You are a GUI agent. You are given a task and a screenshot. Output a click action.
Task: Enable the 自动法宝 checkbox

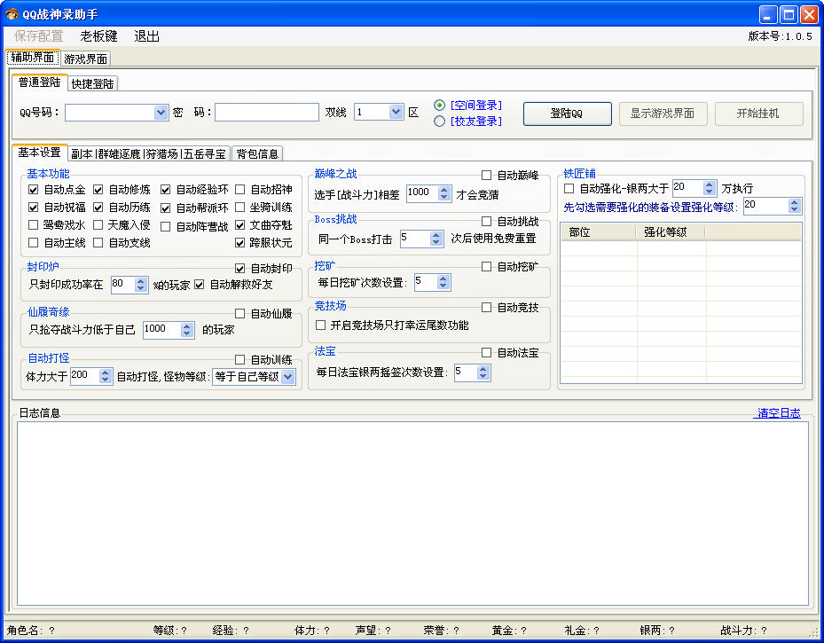(x=487, y=352)
